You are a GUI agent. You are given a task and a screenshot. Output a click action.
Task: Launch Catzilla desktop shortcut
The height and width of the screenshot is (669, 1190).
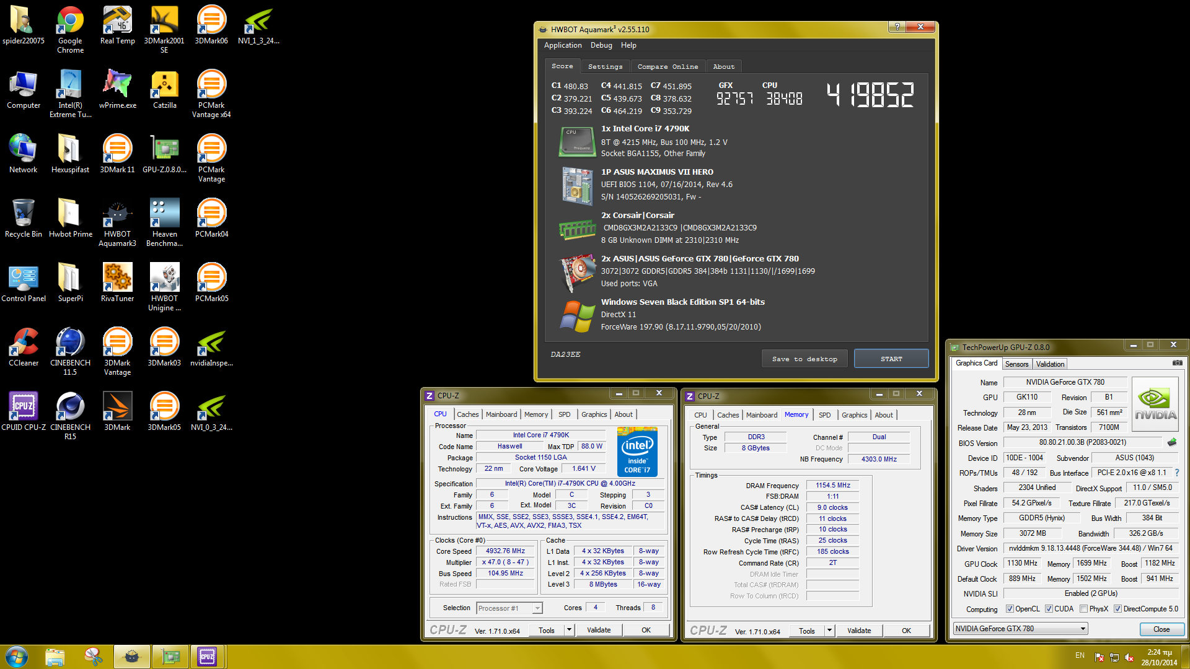[164, 89]
